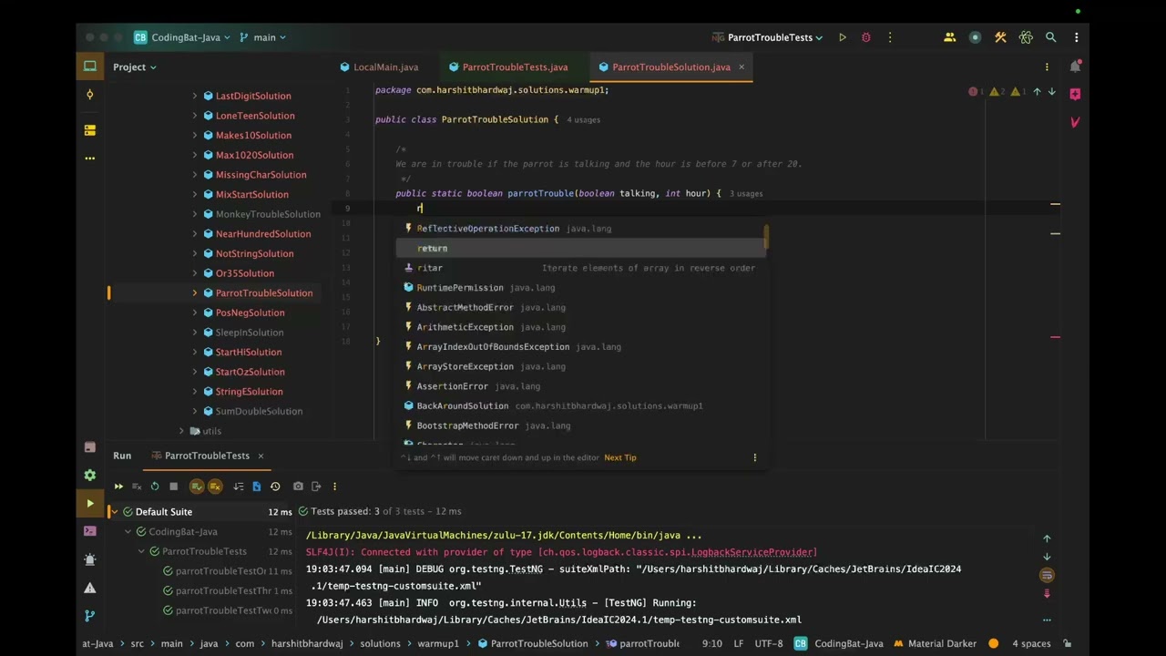Click the 3 usages hint
This screenshot has width=1166, height=656.
point(746,193)
